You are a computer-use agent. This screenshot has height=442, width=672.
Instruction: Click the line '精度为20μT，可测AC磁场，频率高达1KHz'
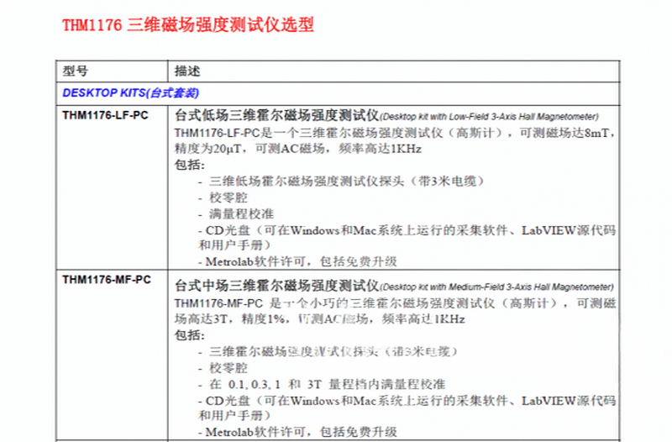(x=298, y=149)
